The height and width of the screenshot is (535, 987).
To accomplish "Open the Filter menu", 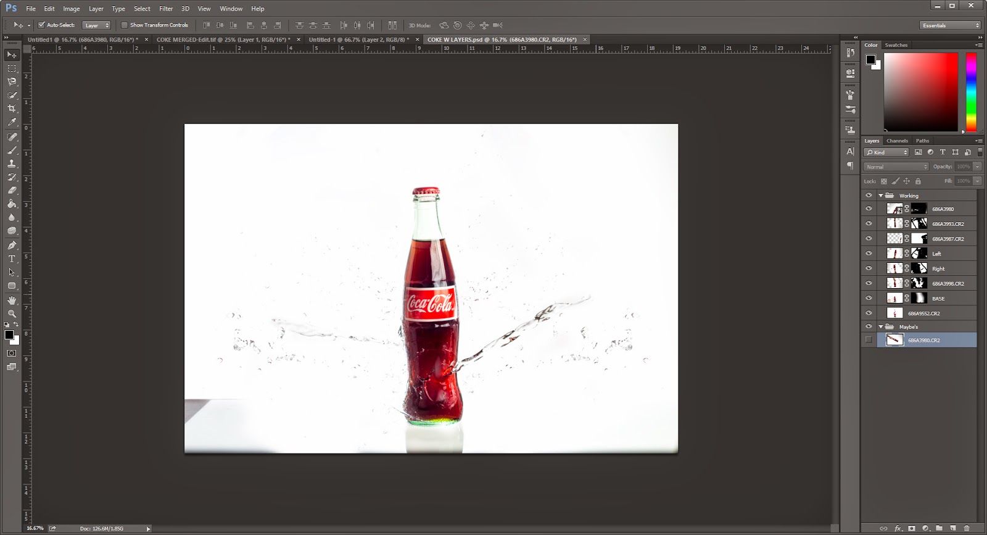I will [166, 9].
